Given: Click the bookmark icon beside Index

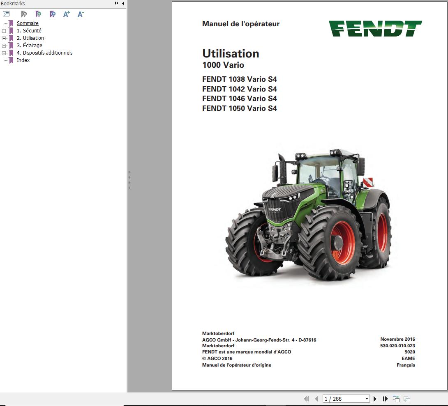Looking at the screenshot, I should click(11, 60).
